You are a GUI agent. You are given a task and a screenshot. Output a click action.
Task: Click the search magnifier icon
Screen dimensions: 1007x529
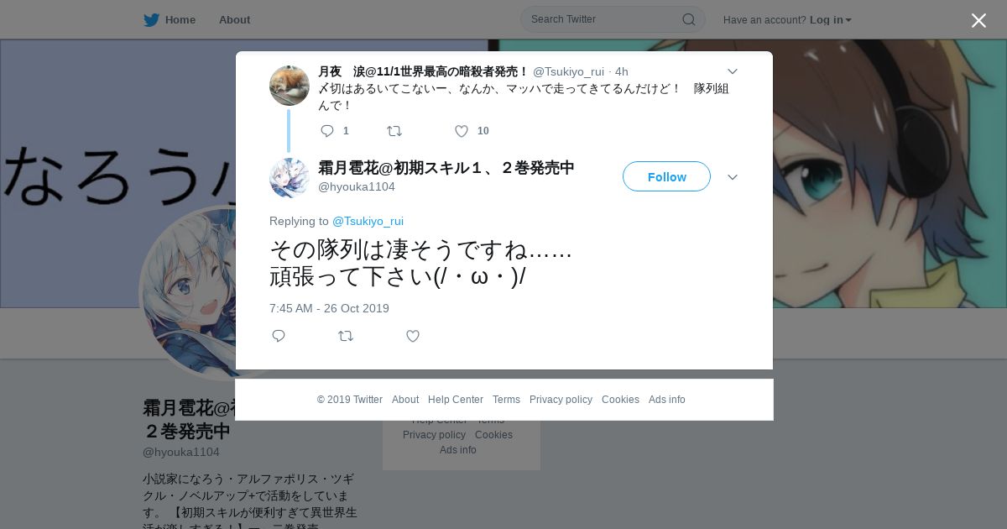click(x=688, y=19)
